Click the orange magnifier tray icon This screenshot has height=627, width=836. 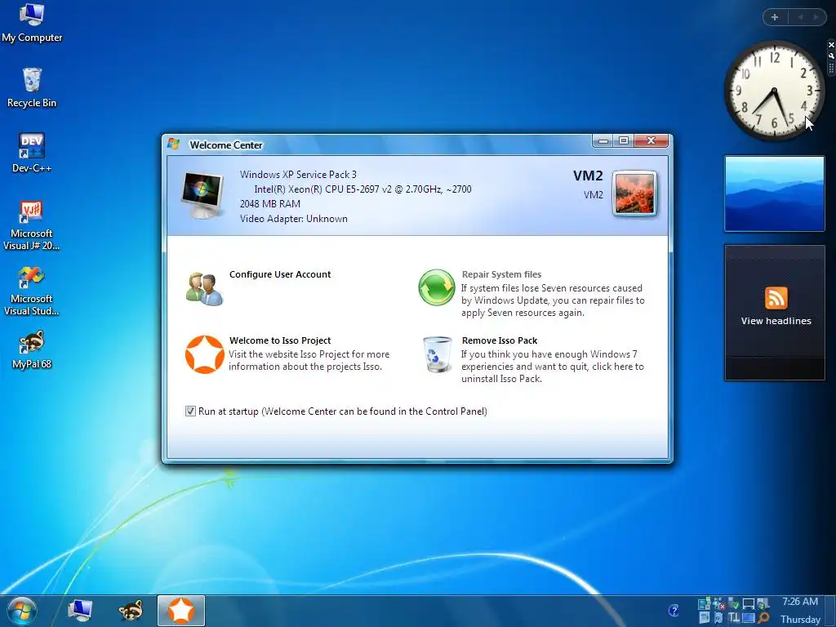pyautogui.click(x=763, y=618)
